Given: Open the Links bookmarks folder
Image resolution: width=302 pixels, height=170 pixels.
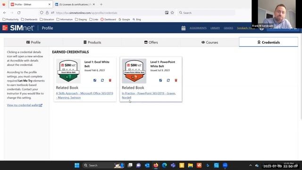Looking at the screenshot, I should (93, 19).
